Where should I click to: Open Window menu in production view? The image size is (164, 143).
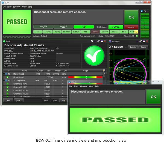[83, 86]
